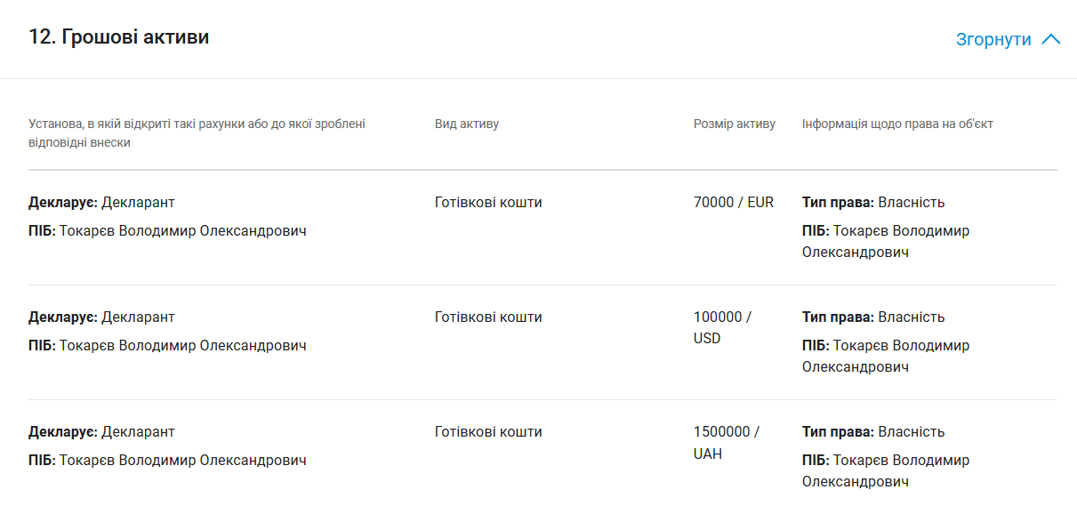Click the Установа column header text
Viewport: 1077px width, 506px height.
pyautogui.click(x=197, y=133)
